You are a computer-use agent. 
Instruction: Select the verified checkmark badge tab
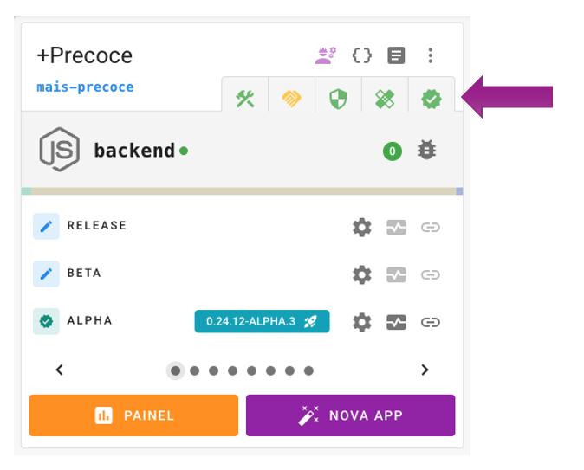[x=432, y=99]
